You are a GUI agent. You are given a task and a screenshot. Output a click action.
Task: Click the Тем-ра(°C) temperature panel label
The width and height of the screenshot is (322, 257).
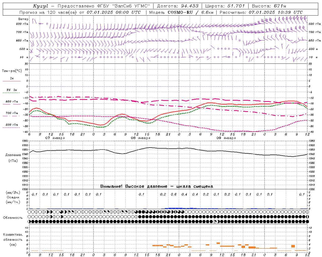pyautogui.click(x=12, y=71)
